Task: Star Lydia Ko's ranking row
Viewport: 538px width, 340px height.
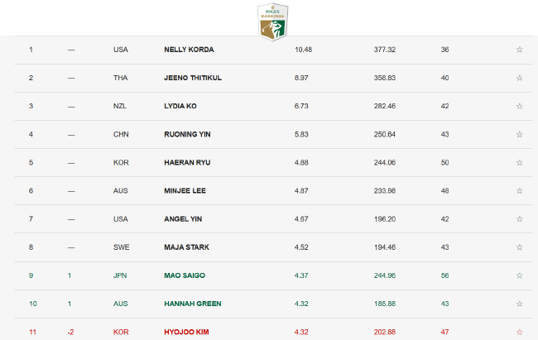Action: (x=520, y=106)
